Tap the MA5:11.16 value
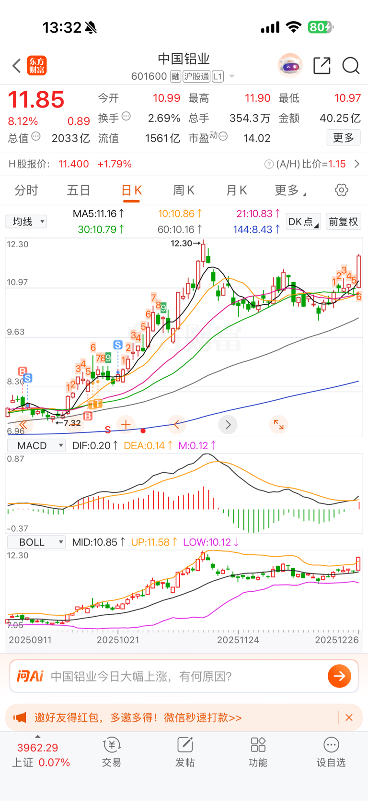The height and width of the screenshot is (801, 368). (98, 214)
